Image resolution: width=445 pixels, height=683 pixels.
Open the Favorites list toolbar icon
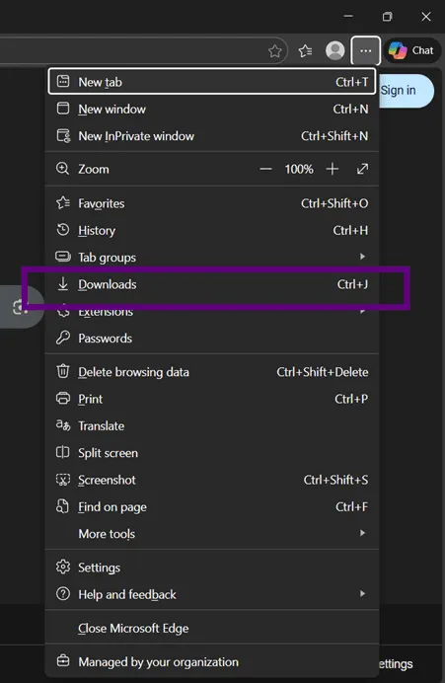[x=305, y=51]
